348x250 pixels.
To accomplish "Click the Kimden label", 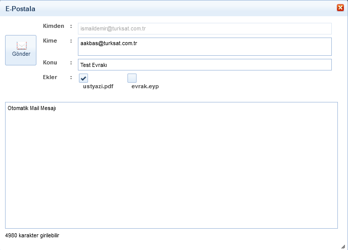I will point(54,25).
